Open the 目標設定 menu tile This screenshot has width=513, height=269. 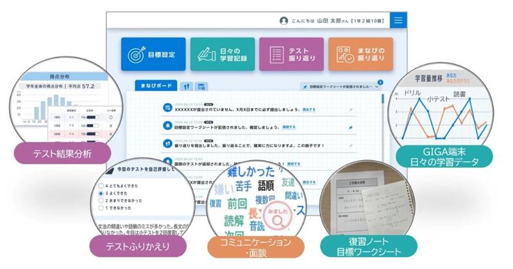tap(153, 54)
